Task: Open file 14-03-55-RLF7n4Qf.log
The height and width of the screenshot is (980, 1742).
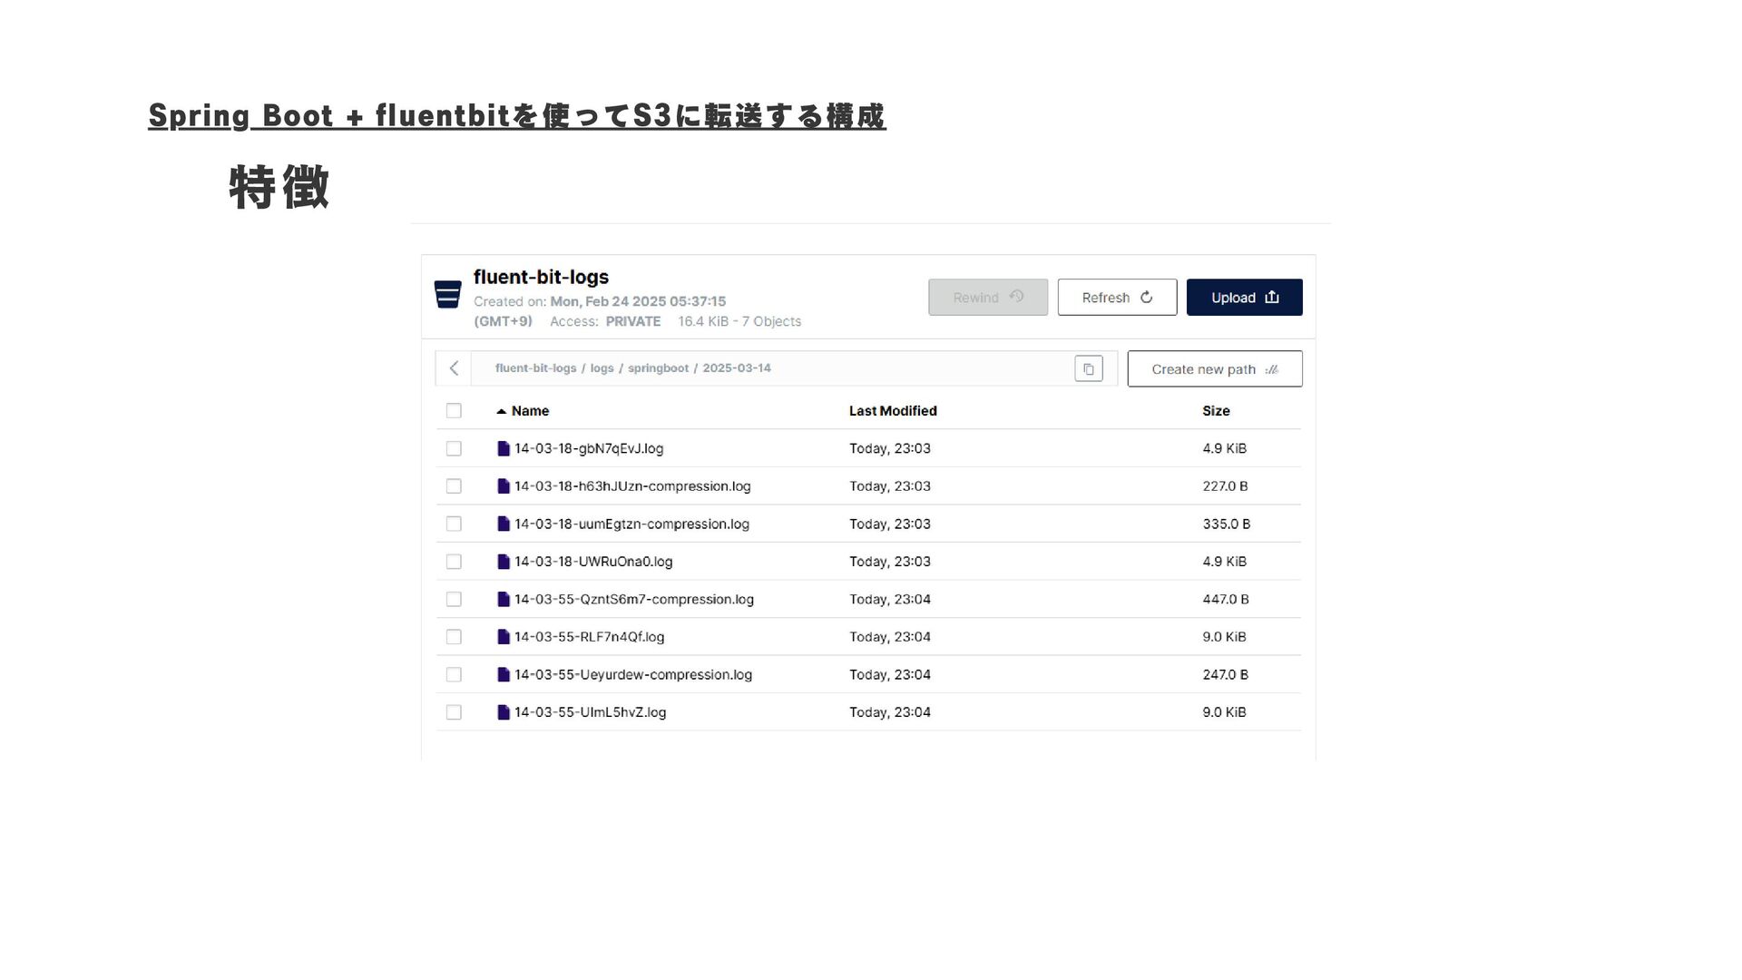Action: click(x=590, y=637)
